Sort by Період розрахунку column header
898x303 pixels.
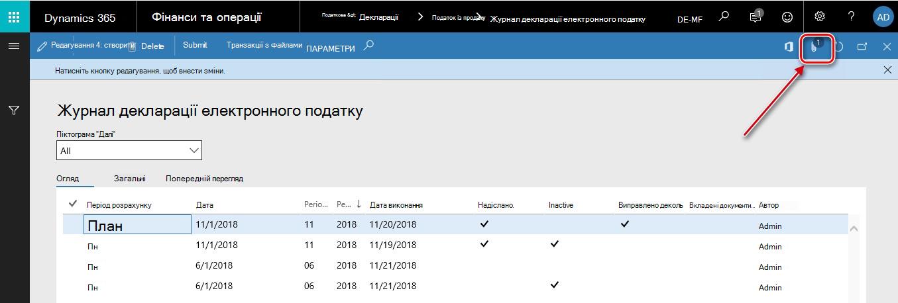pyautogui.click(x=119, y=205)
